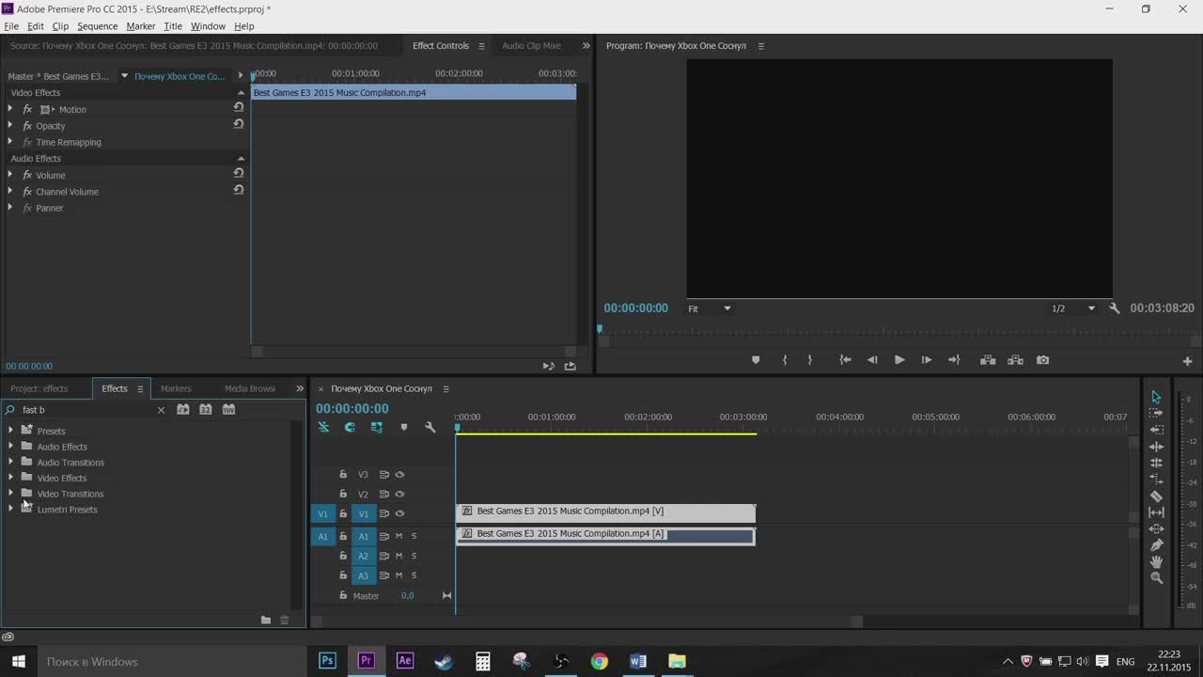Open Timeline display settings wrench
This screenshot has width=1203, height=677.
point(430,427)
